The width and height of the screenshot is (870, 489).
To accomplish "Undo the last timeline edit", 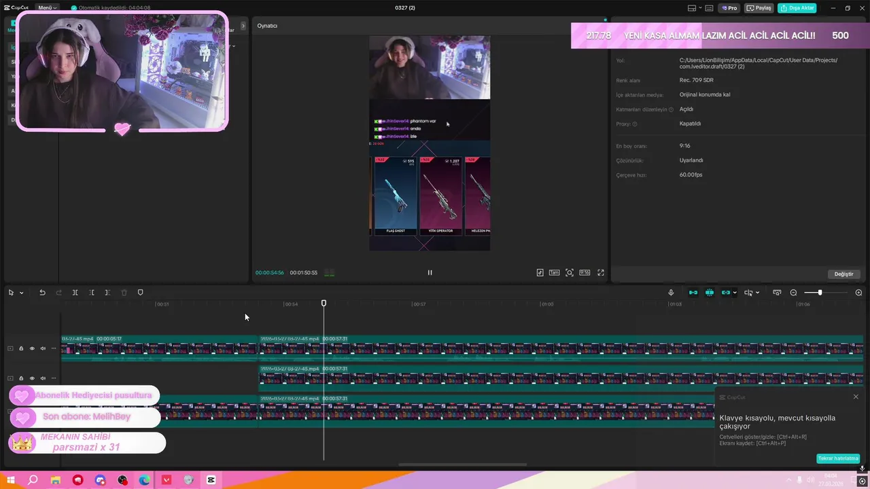I will [x=42, y=293].
